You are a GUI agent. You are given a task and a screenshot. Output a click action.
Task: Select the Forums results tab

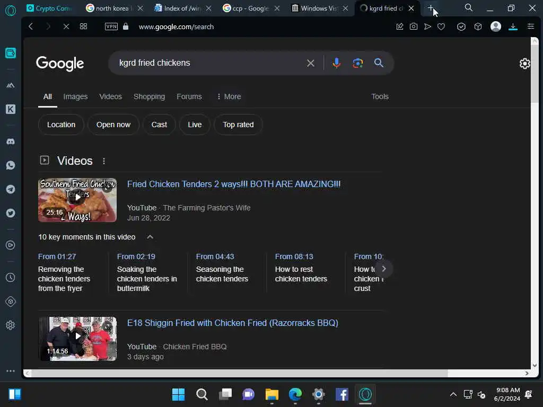tap(189, 96)
